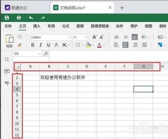Open the Protect (保护) tab
The image size is (168, 139).
tap(134, 26)
